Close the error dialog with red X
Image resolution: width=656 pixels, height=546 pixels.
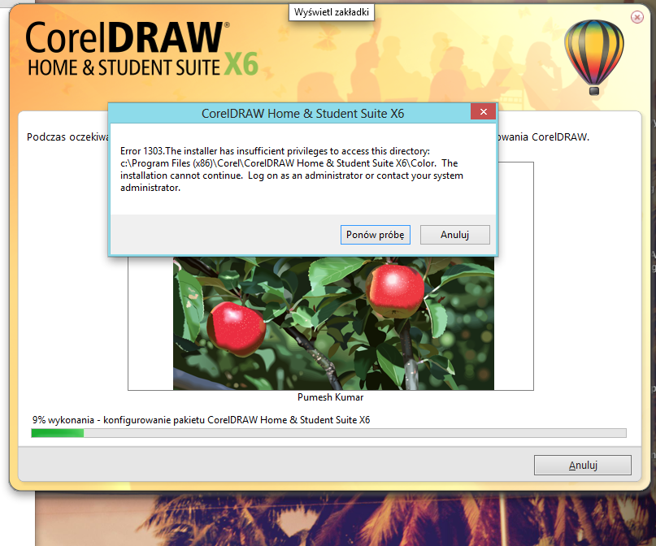tap(484, 112)
